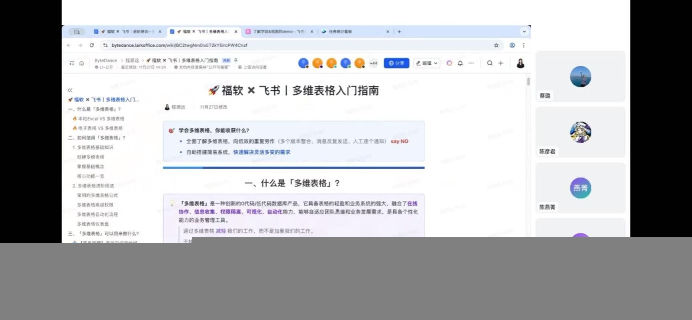Open the browser three-dot menu
Image resolution: width=692 pixels, height=320 pixels.
523,46
